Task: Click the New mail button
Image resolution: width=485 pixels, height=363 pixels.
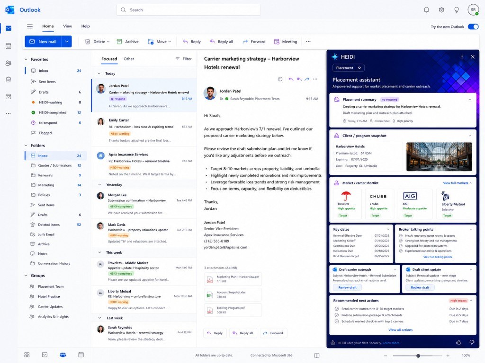Action: [x=43, y=42]
